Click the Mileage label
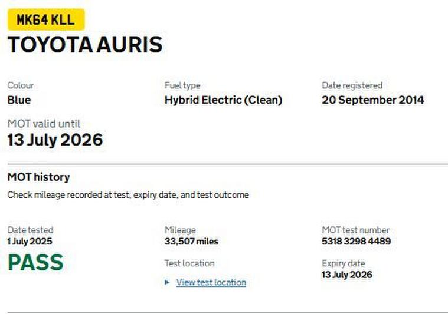 coord(180,230)
